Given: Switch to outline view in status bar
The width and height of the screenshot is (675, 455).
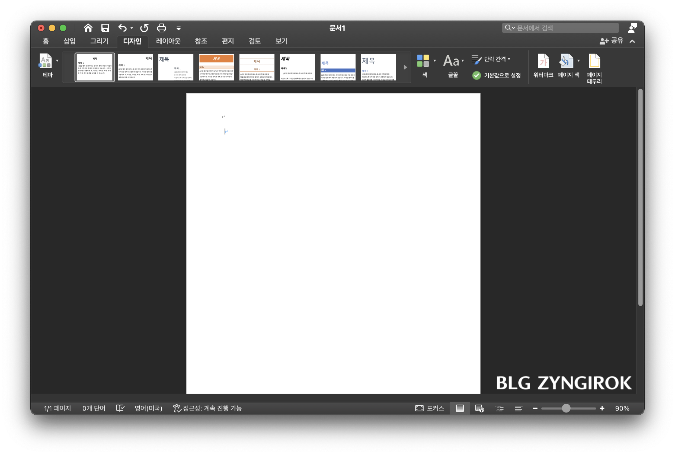Looking at the screenshot, I should coord(499,408).
